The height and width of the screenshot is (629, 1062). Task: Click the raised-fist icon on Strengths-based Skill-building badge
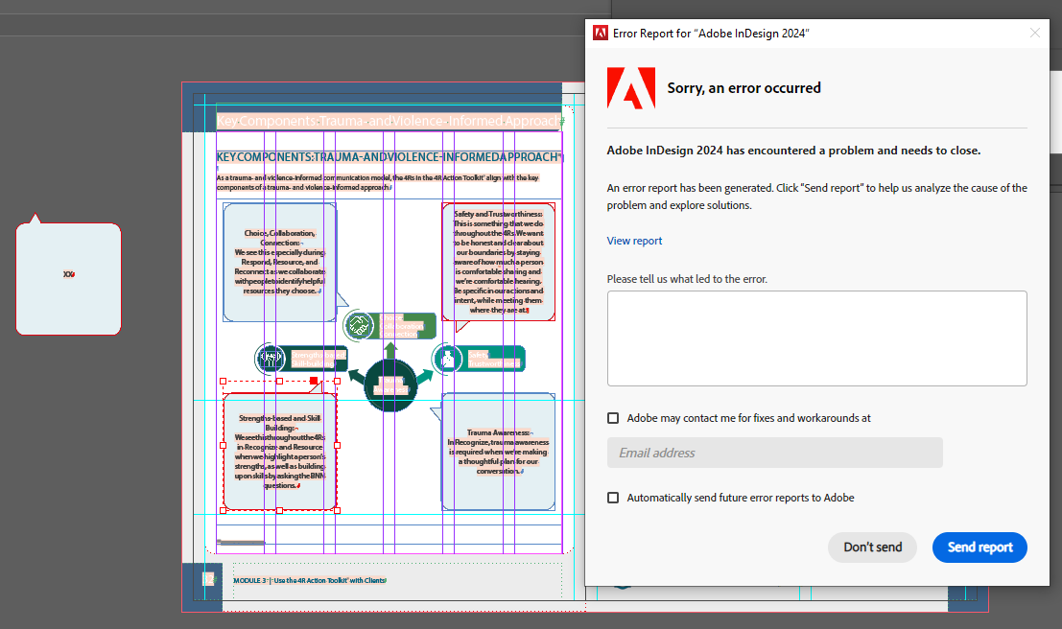coord(271,357)
